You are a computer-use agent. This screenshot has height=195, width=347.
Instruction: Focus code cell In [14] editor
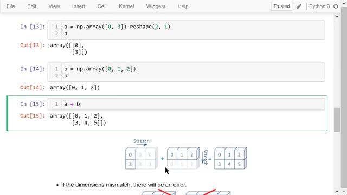[186, 72]
